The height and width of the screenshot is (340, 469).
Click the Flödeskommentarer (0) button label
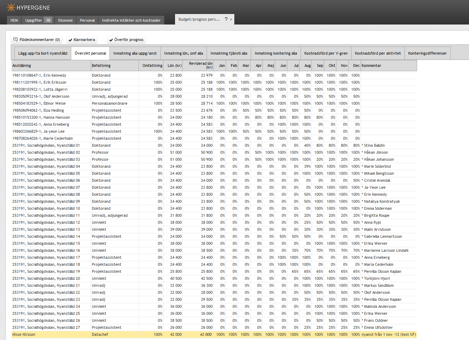coord(40,40)
